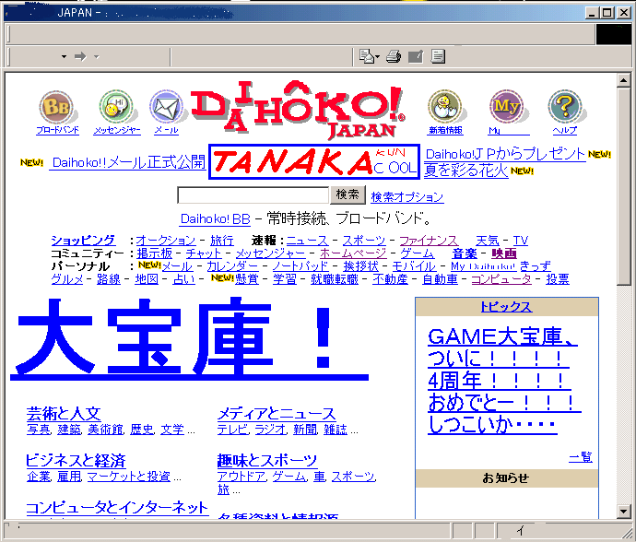Click the print toolbar icon
Screen dimensions: 636x542
pyautogui.click(x=394, y=56)
